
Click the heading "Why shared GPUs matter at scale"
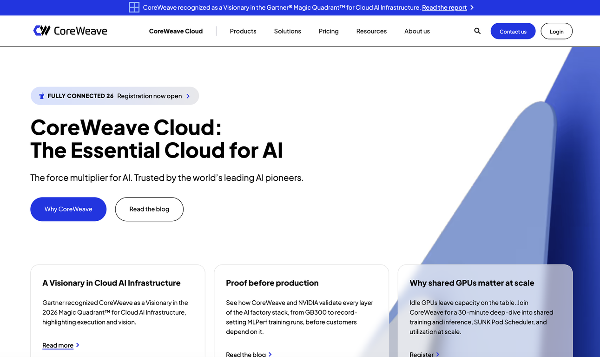point(472,283)
